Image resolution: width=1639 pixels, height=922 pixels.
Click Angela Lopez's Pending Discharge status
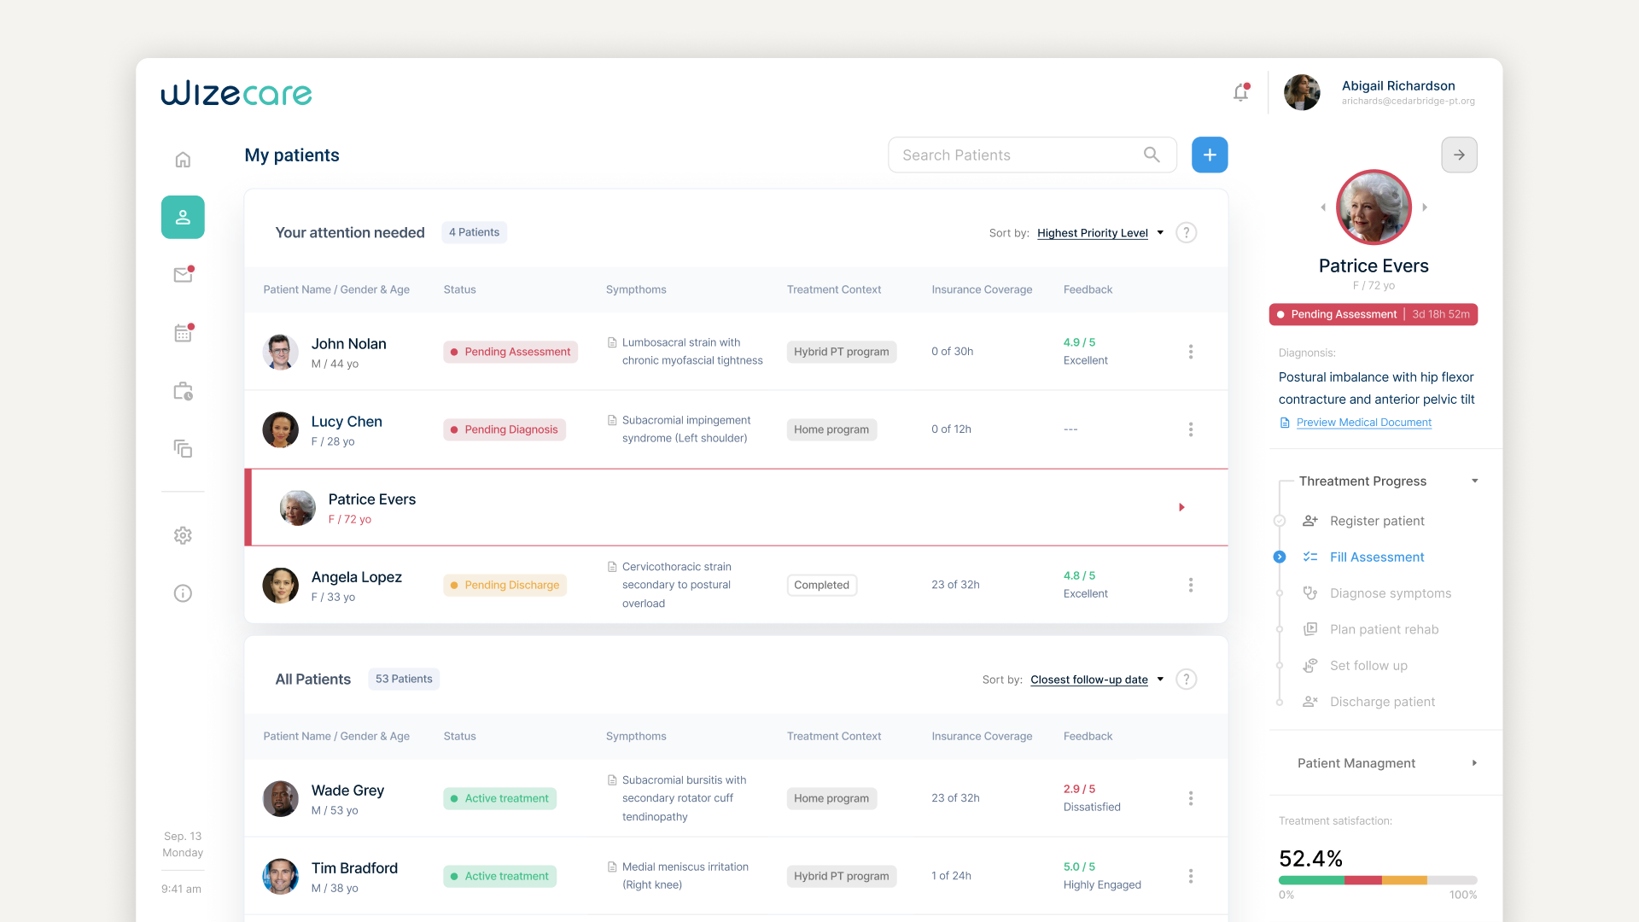pyautogui.click(x=505, y=585)
